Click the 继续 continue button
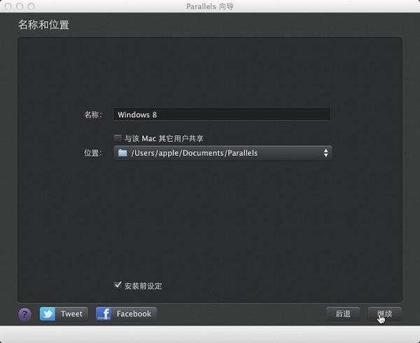The width and height of the screenshot is (420, 343). point(384,314)
